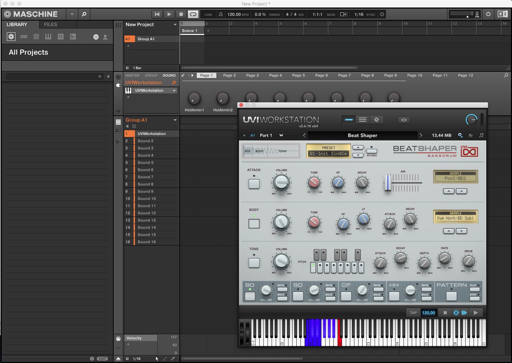
Task: Select the FX effects icon in Library
Action: pos(60,37)
